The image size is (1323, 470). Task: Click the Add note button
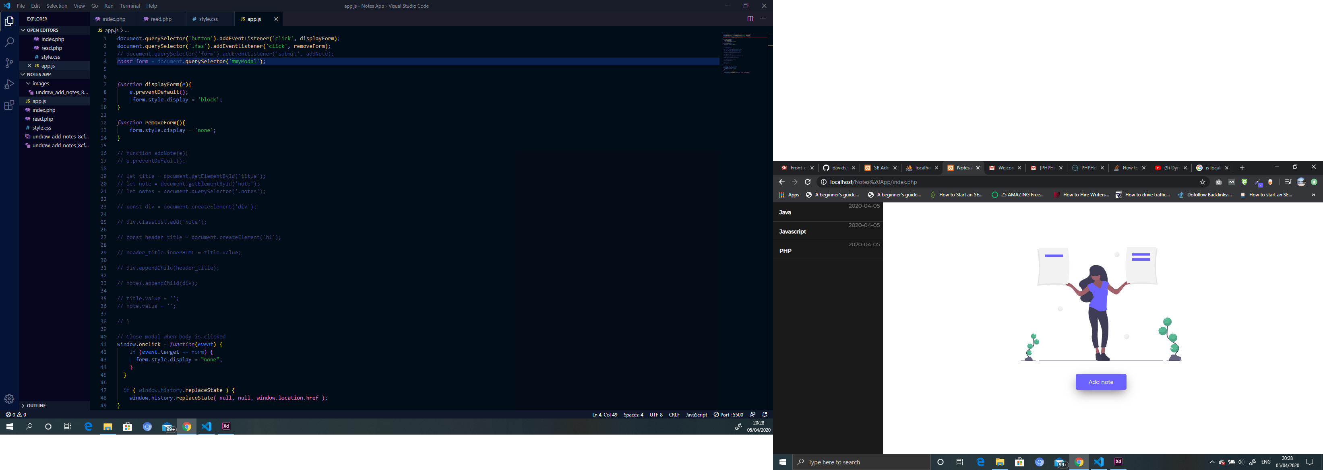tap(1101, 382)
